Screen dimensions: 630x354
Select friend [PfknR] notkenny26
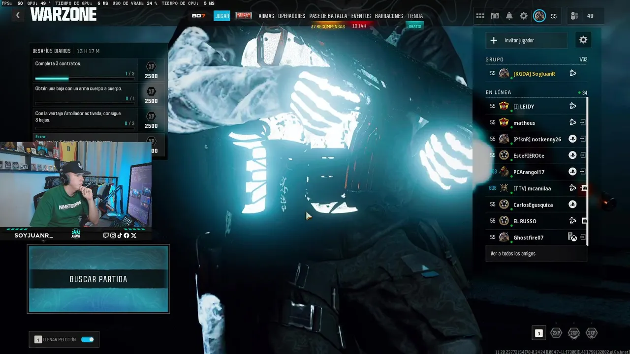(x=536, y=139)
